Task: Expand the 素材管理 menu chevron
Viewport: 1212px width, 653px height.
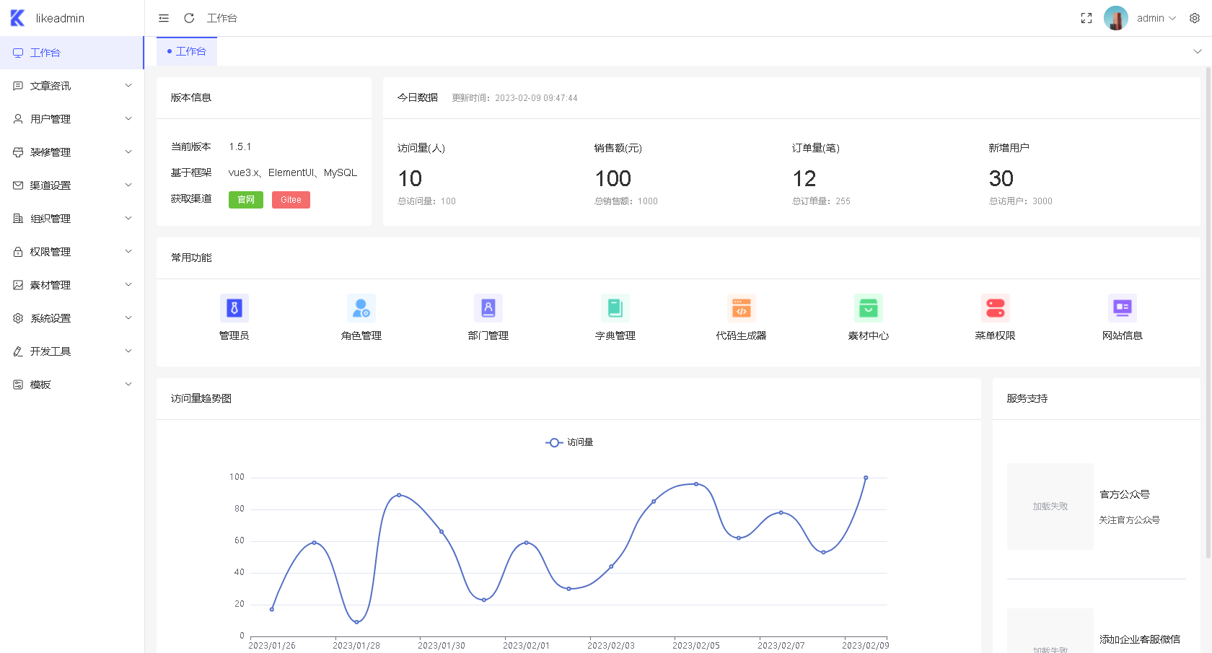Action: pos(128,285)
